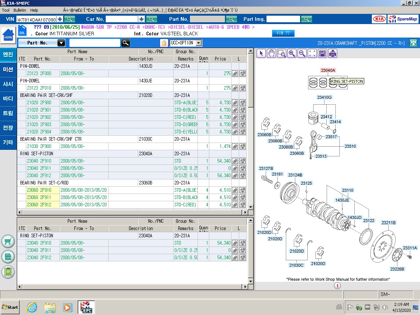The height and width of the screenshot is (315, 420).
Task: Click the shapes icon for part 23123 2F010
Action: pos(243,88)
